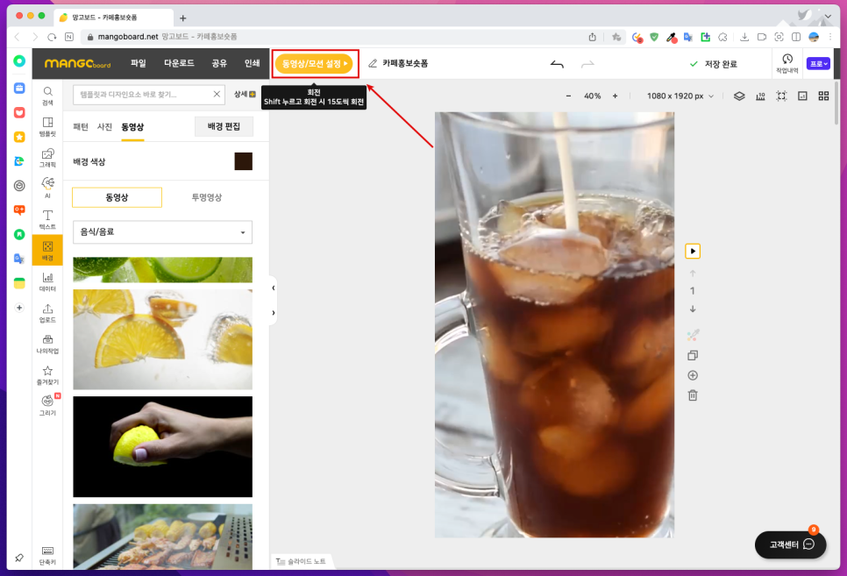Move slide down with the down arrow
This screenshot has height=576, width=847.
(x=693, y=309)
